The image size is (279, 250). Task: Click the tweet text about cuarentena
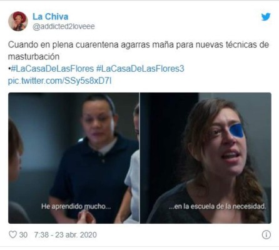tap(138, 51)
